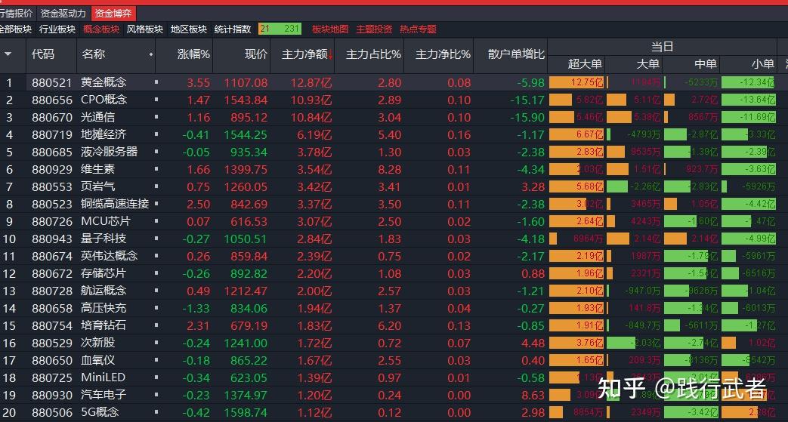Sort by the 中单 column header

tap(705, 64)
